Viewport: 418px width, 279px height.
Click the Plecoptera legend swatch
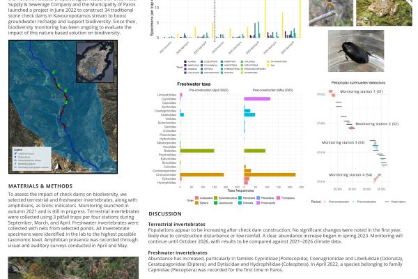point(258,198)
